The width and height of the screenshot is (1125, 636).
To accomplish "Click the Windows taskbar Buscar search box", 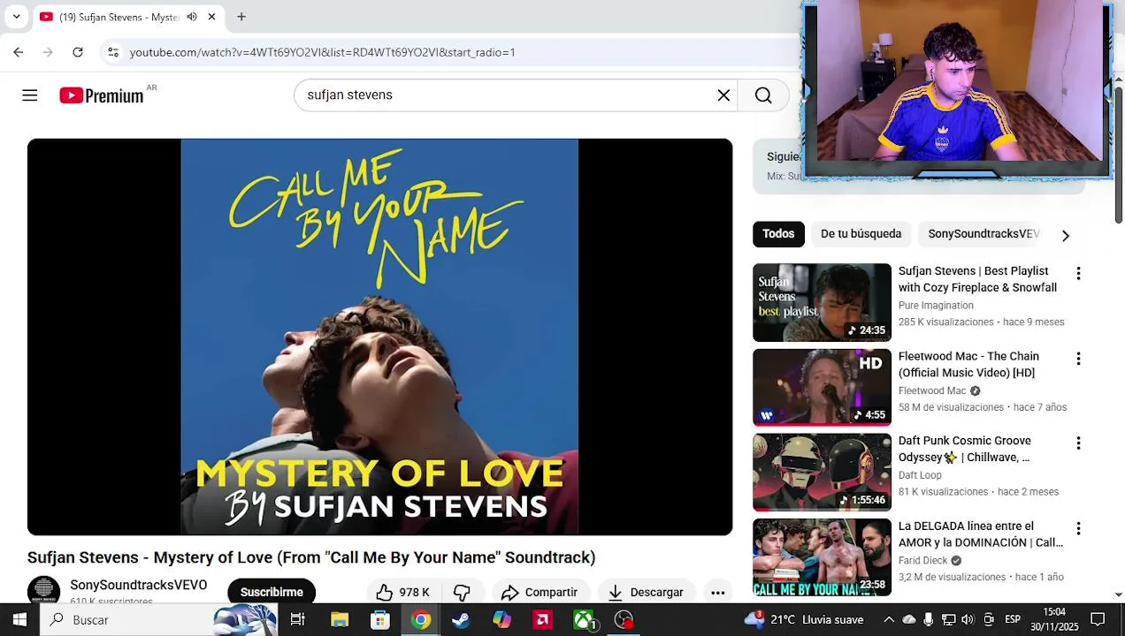I will (x=159, y=620).
